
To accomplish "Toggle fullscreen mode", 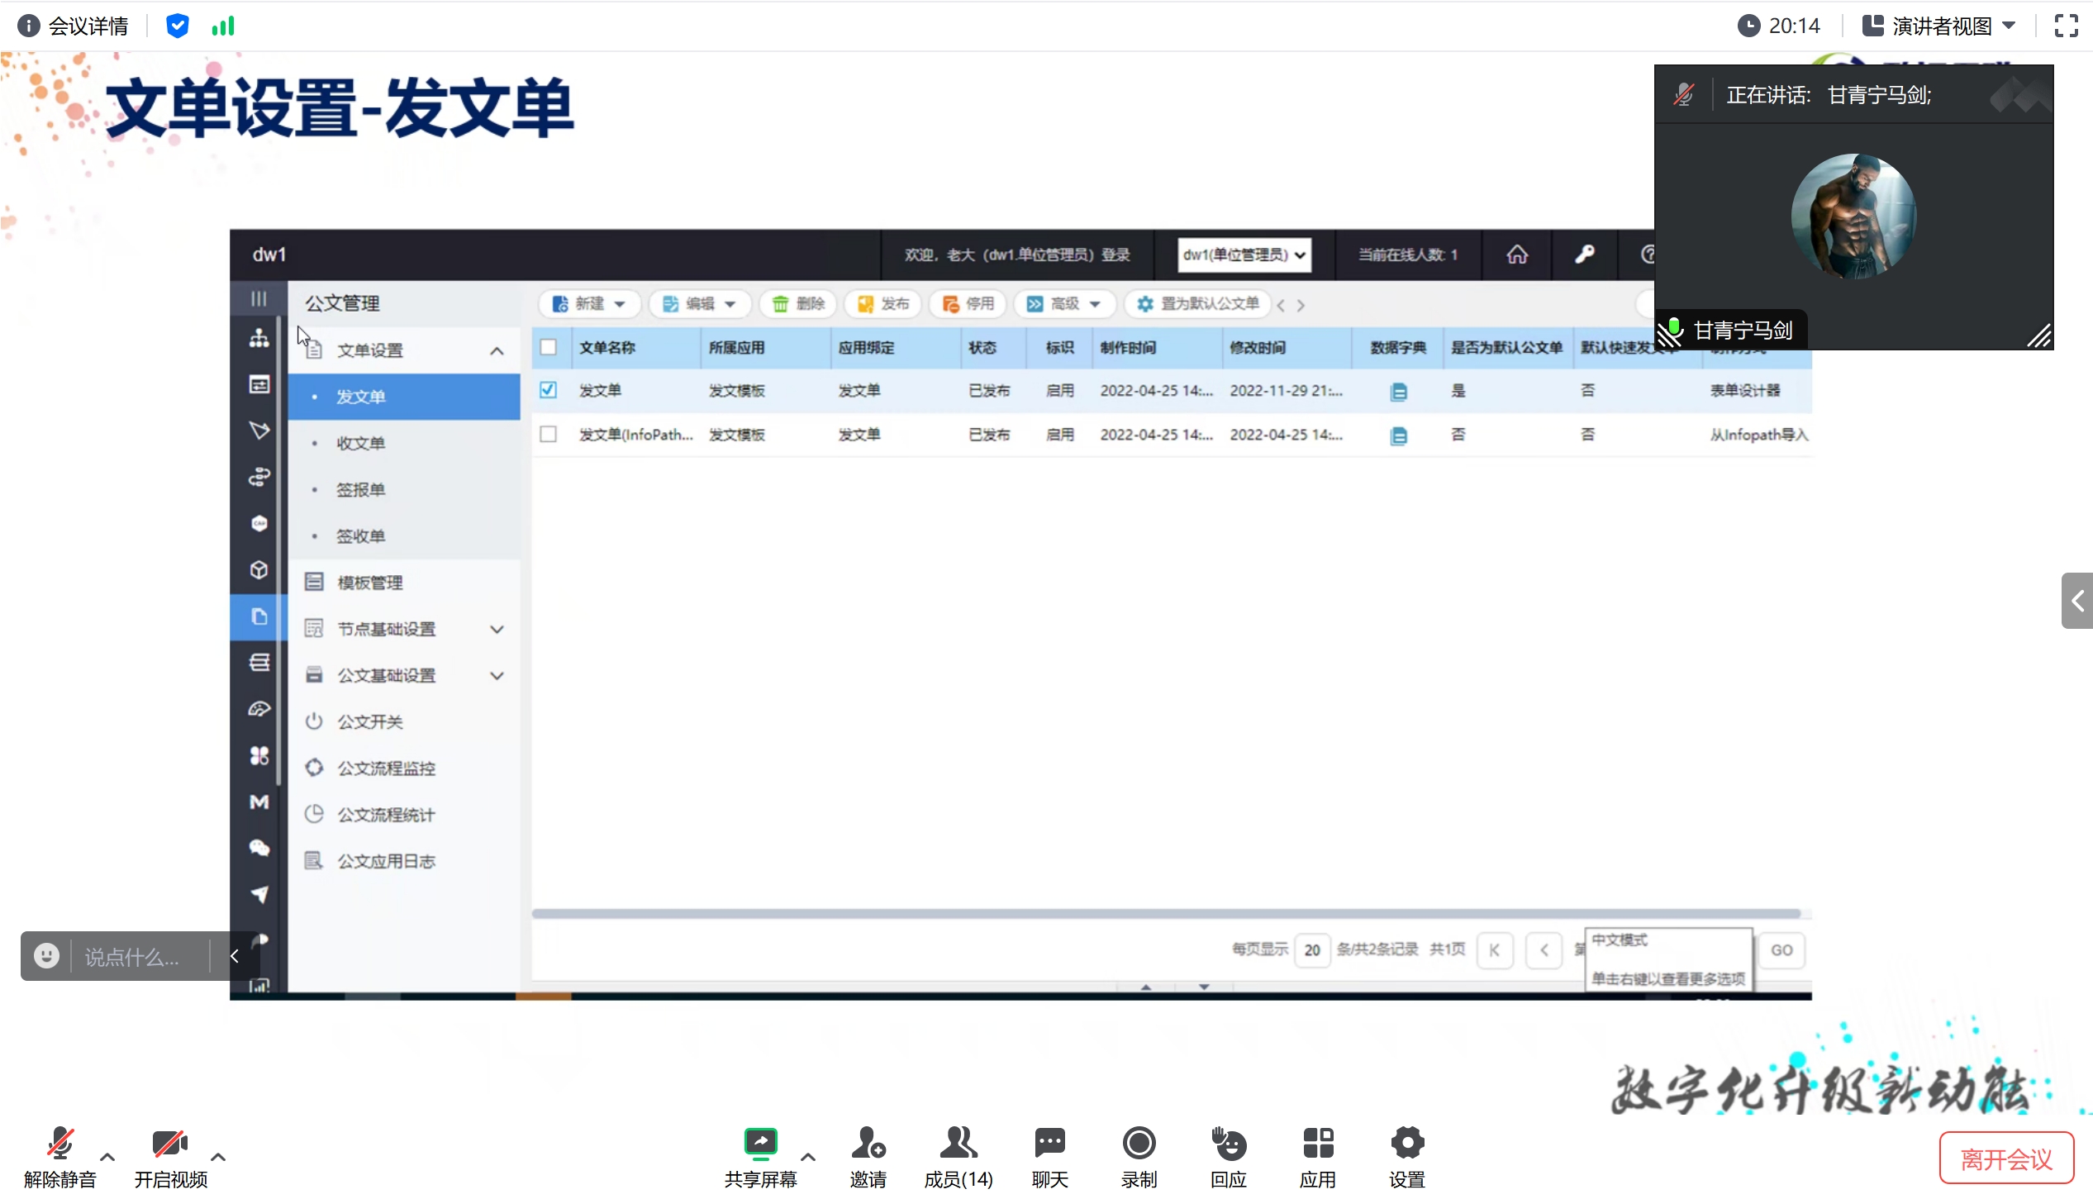I will [2066, 26].
